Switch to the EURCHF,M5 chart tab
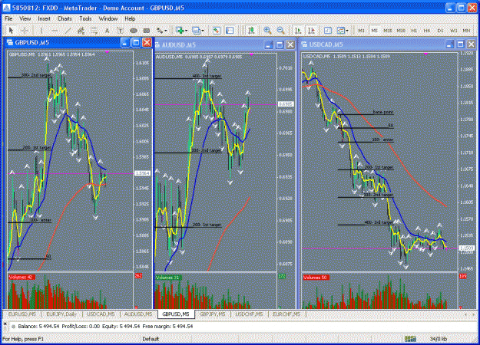 click(286, 314)
